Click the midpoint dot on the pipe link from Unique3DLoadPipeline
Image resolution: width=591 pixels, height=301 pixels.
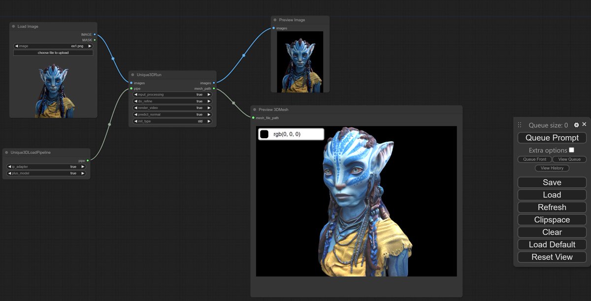pyautogui.click(x=109, y=124)
